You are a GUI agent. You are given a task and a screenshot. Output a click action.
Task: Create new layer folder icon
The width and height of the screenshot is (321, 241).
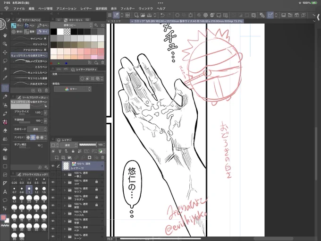coord(69,157)
